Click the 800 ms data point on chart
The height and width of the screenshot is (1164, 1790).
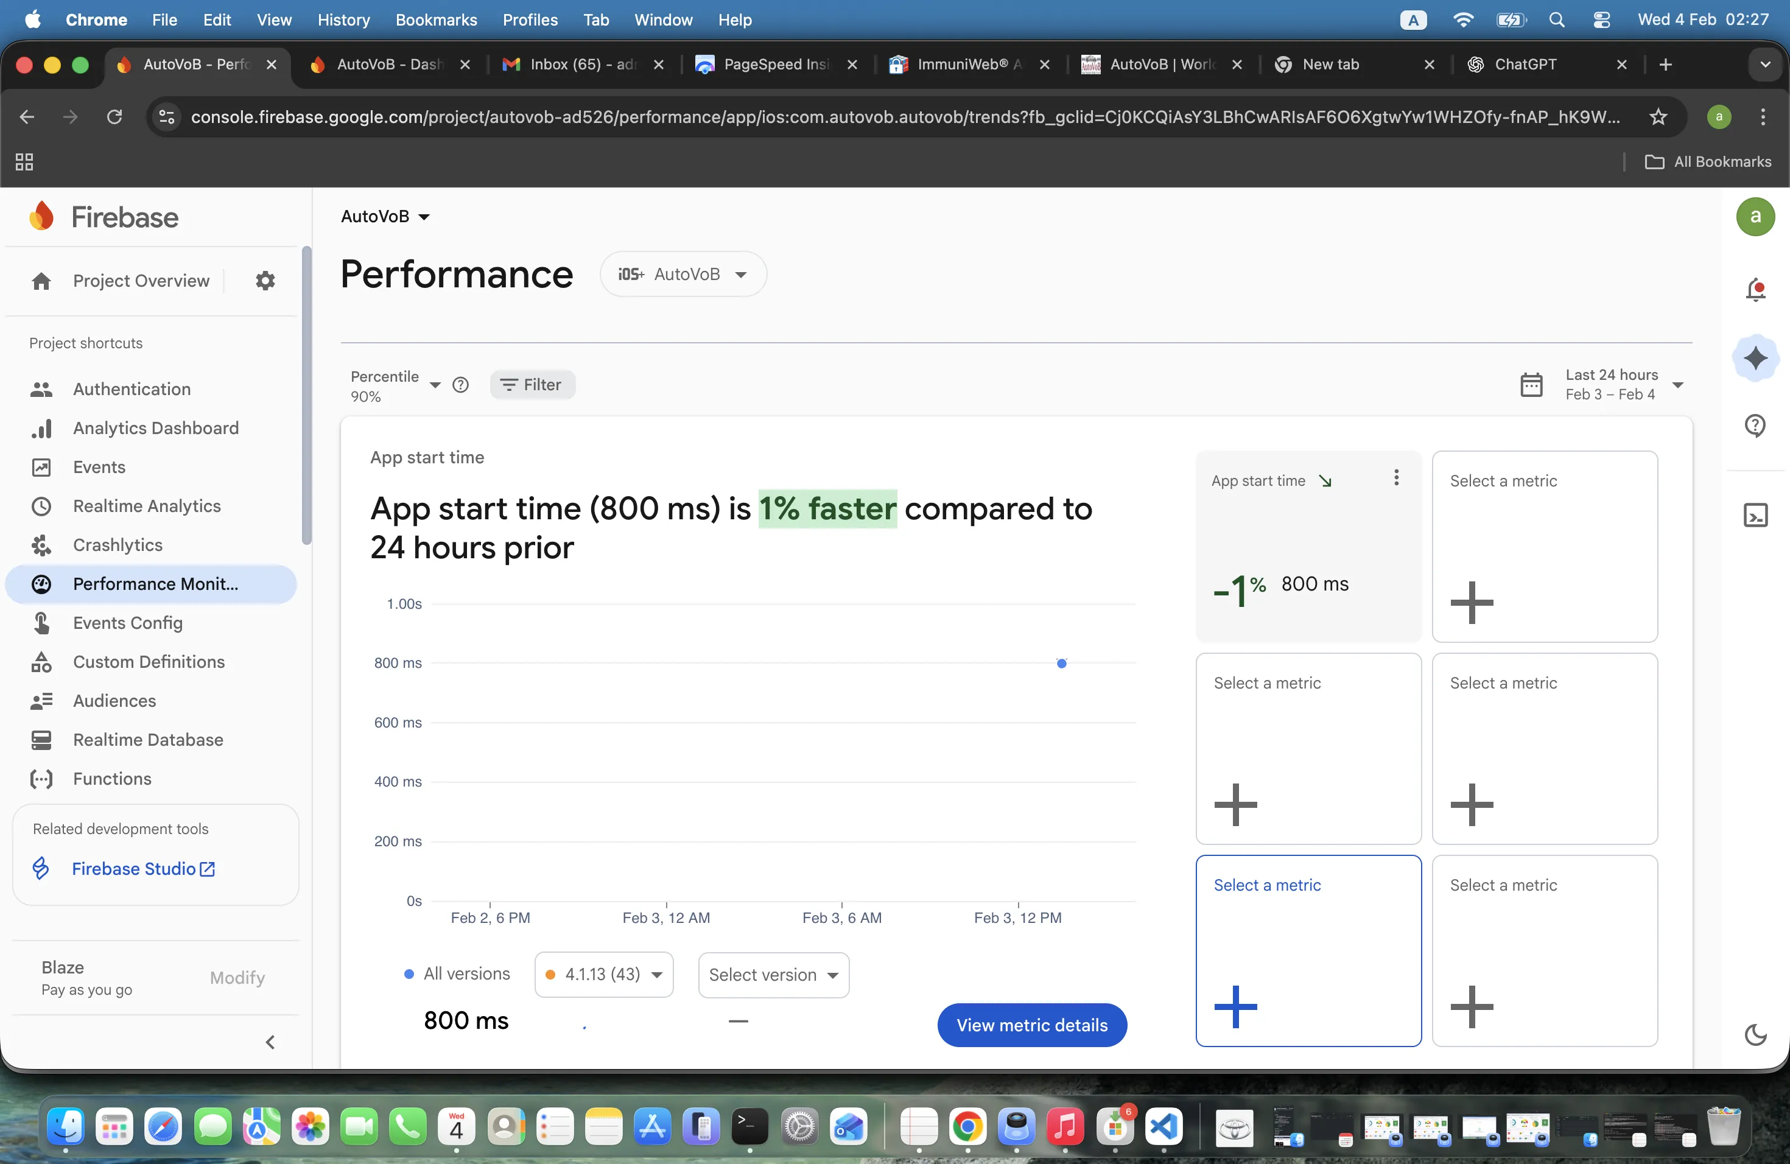click(x=1061, y=663)
